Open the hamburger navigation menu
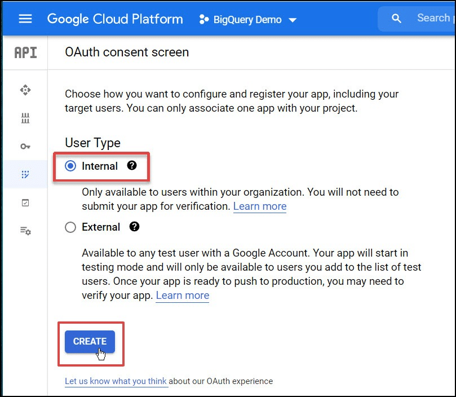456x397 pixels. coord(25,19)
